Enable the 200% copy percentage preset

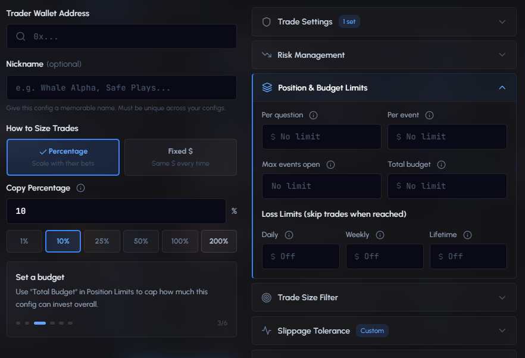click(x=218, y=241)
